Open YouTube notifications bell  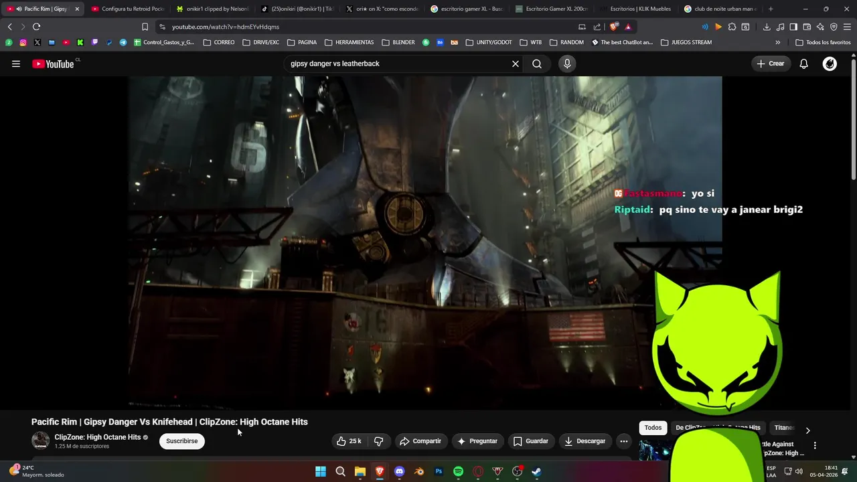point(803,64)
